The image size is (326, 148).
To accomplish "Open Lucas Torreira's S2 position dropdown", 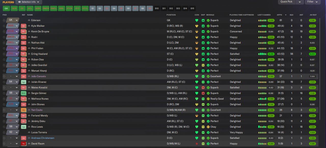I will [x=13, y=132].
